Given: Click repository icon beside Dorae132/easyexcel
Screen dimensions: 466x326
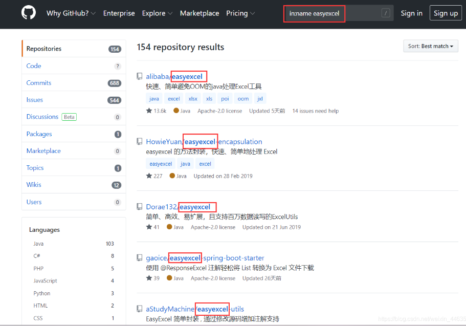Looking at the screenshot, I should [x=139, y=207].
